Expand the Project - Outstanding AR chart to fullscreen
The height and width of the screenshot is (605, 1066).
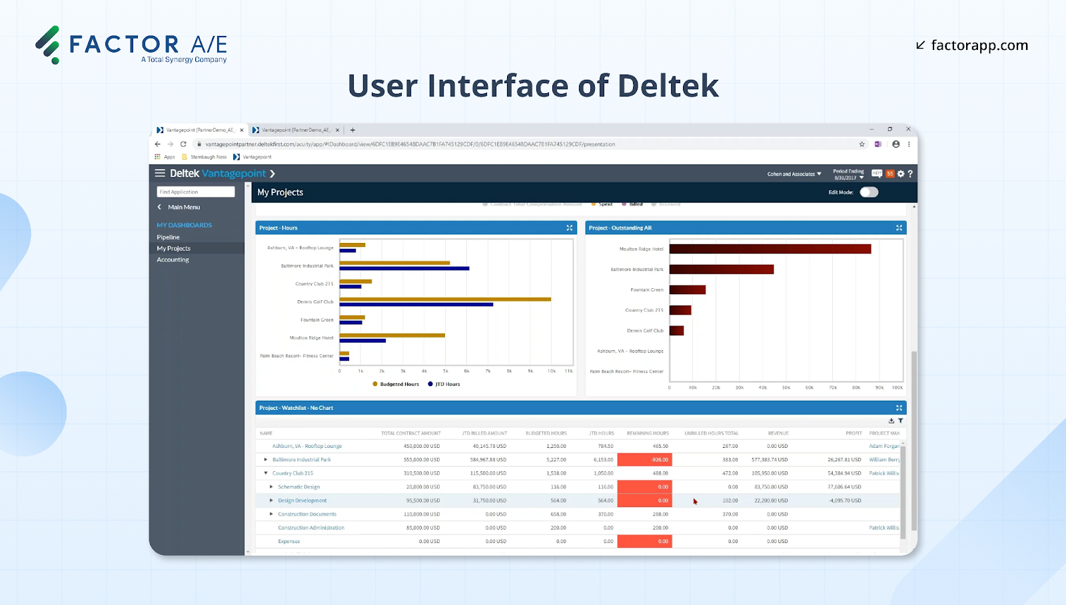[899, 228]
